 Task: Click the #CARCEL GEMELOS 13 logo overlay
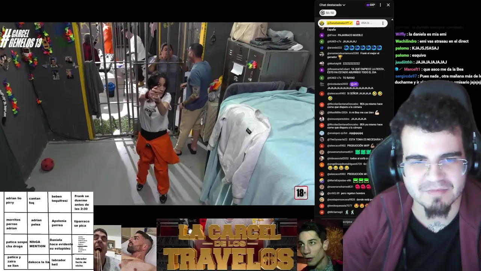(21, 38)
